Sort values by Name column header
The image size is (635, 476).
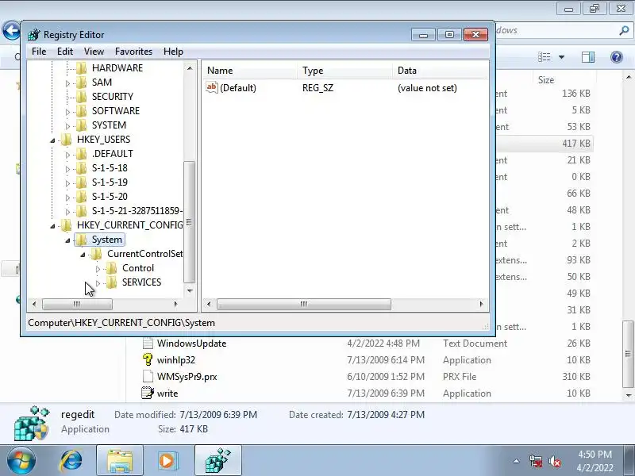249,71
